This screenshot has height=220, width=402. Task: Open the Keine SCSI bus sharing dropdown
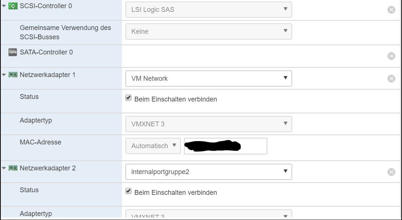click(208, 31)
